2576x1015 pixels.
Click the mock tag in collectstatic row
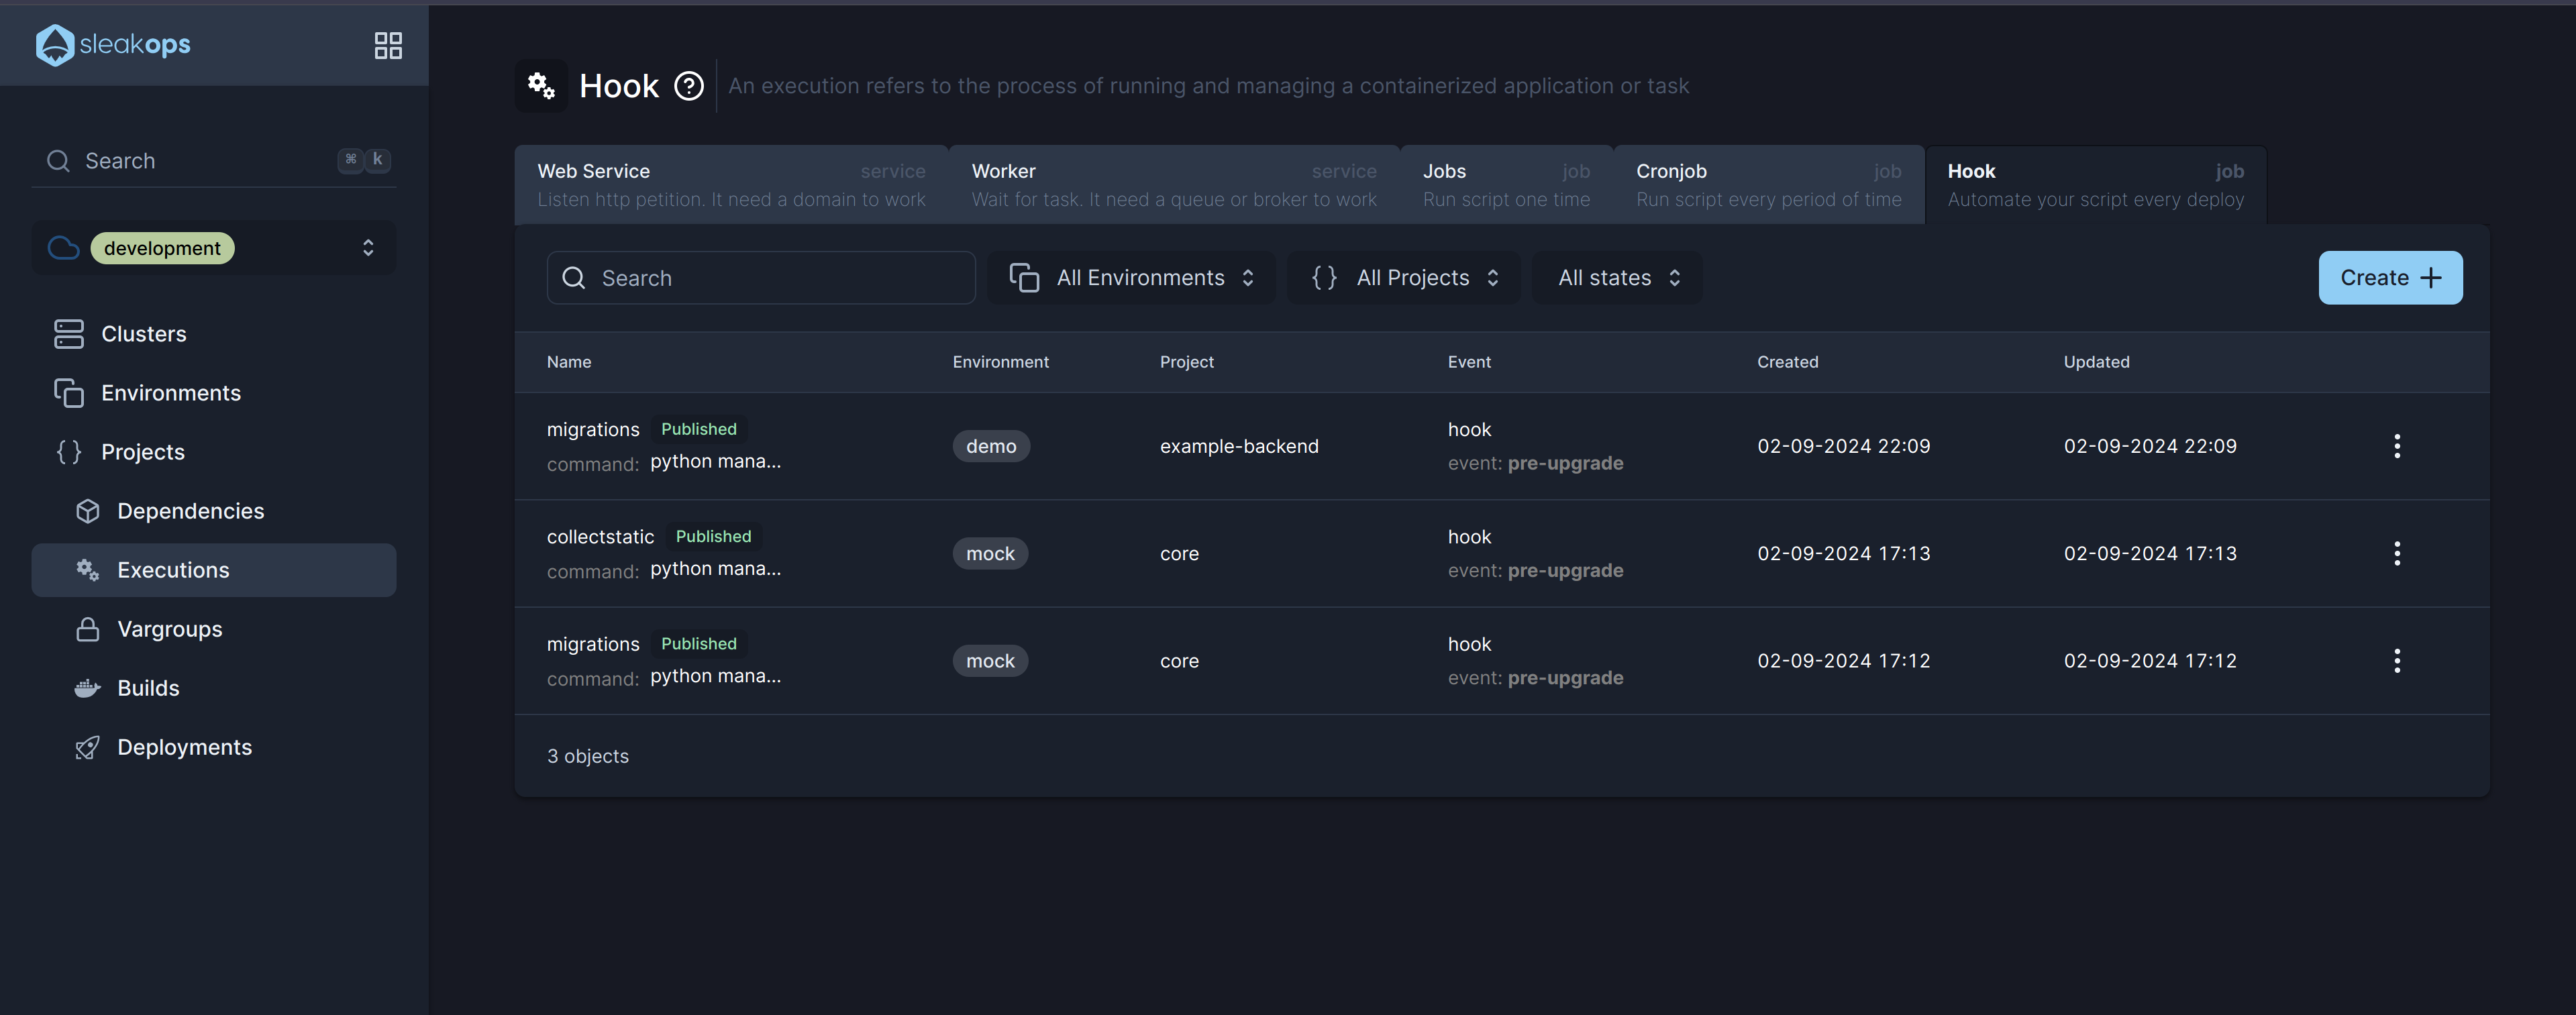coord(990,554)
